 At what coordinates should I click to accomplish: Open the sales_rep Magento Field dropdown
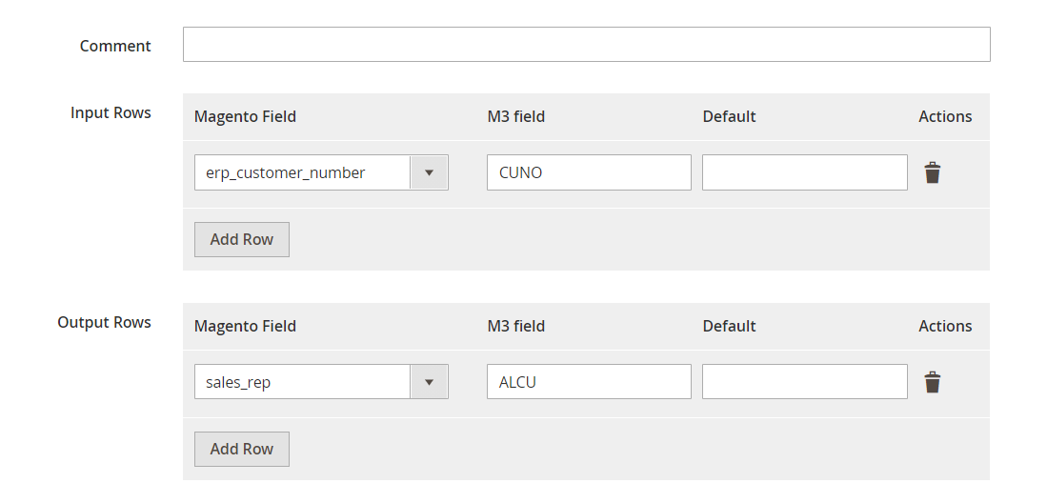click(x=321, y=382)
